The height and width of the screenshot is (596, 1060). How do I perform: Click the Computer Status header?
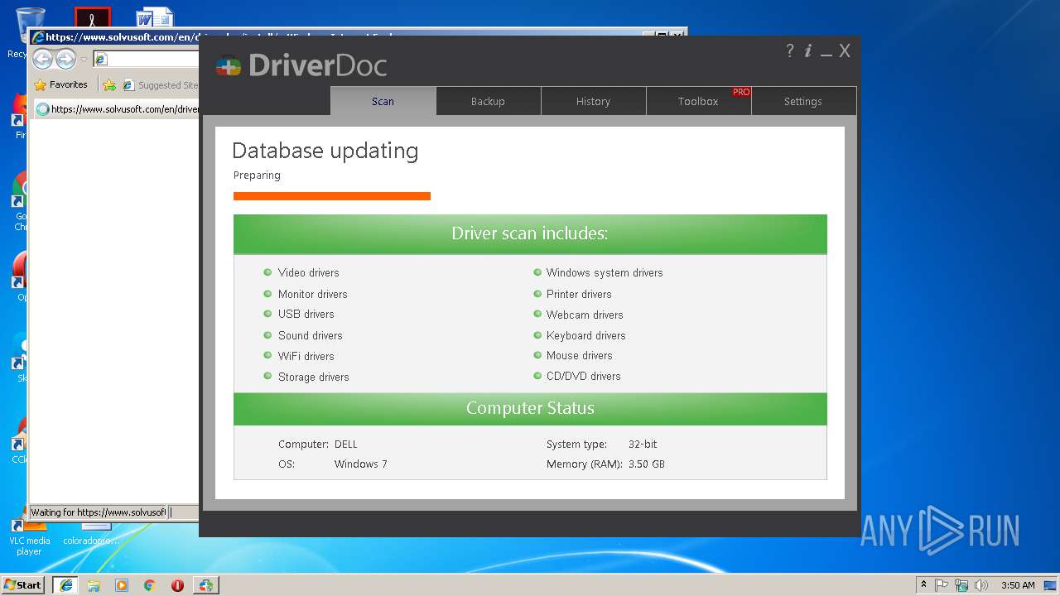530,408
